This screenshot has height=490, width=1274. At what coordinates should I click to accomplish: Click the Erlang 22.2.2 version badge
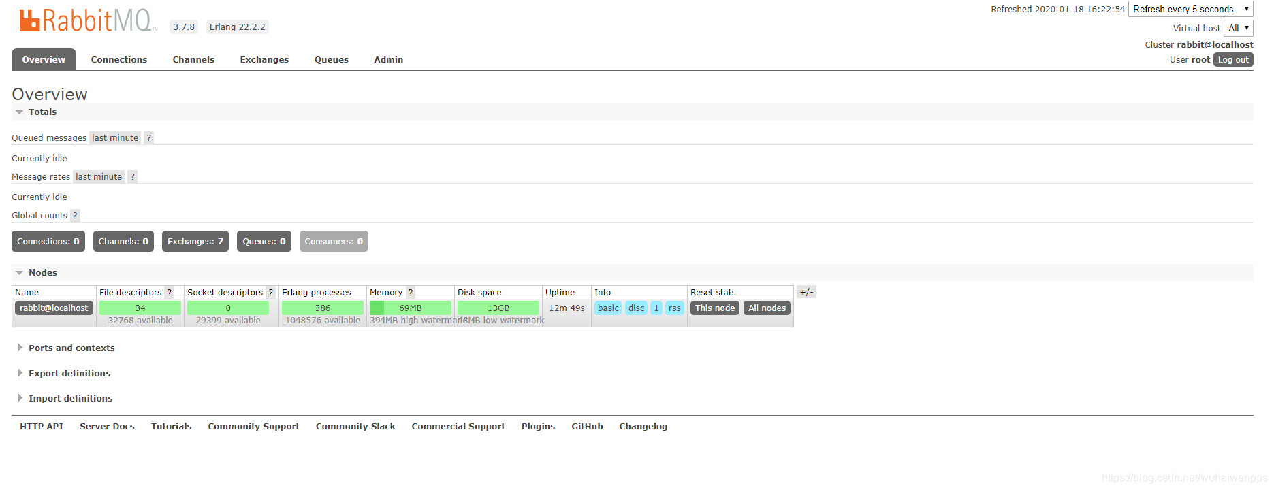click(238, 27)
